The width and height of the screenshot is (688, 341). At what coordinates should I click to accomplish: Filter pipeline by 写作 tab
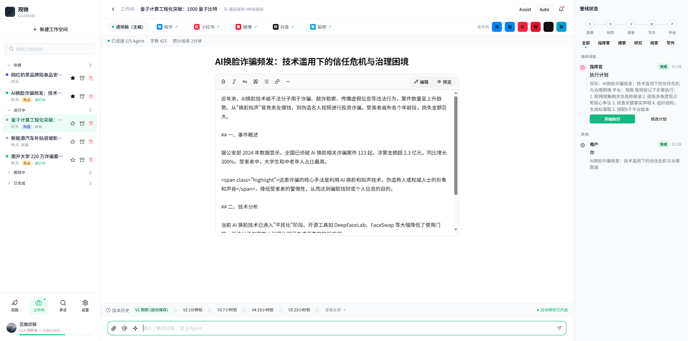670,43
